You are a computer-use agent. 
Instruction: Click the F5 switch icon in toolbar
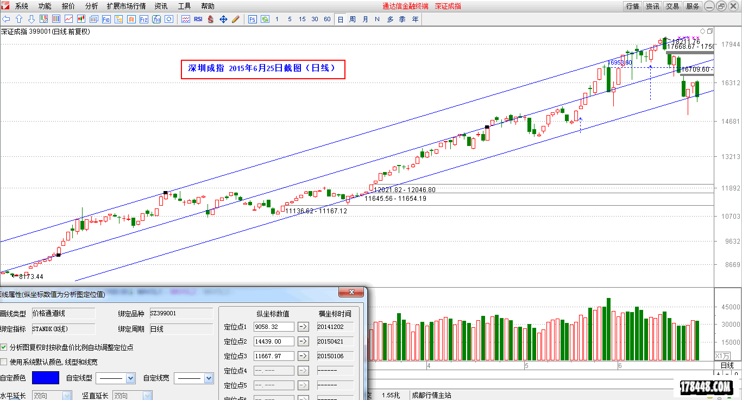click(x=253, y=19)
